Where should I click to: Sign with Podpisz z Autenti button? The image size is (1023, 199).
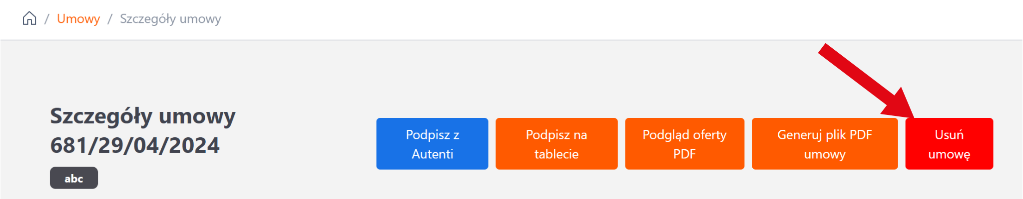tap(432, 144)
